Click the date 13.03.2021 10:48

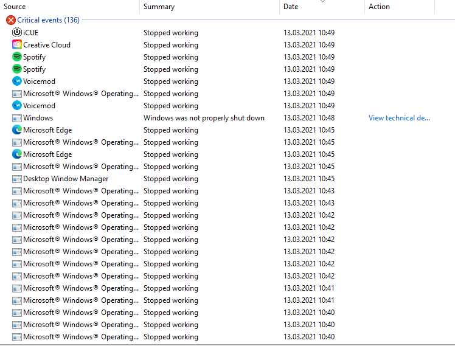click(309, 118)
